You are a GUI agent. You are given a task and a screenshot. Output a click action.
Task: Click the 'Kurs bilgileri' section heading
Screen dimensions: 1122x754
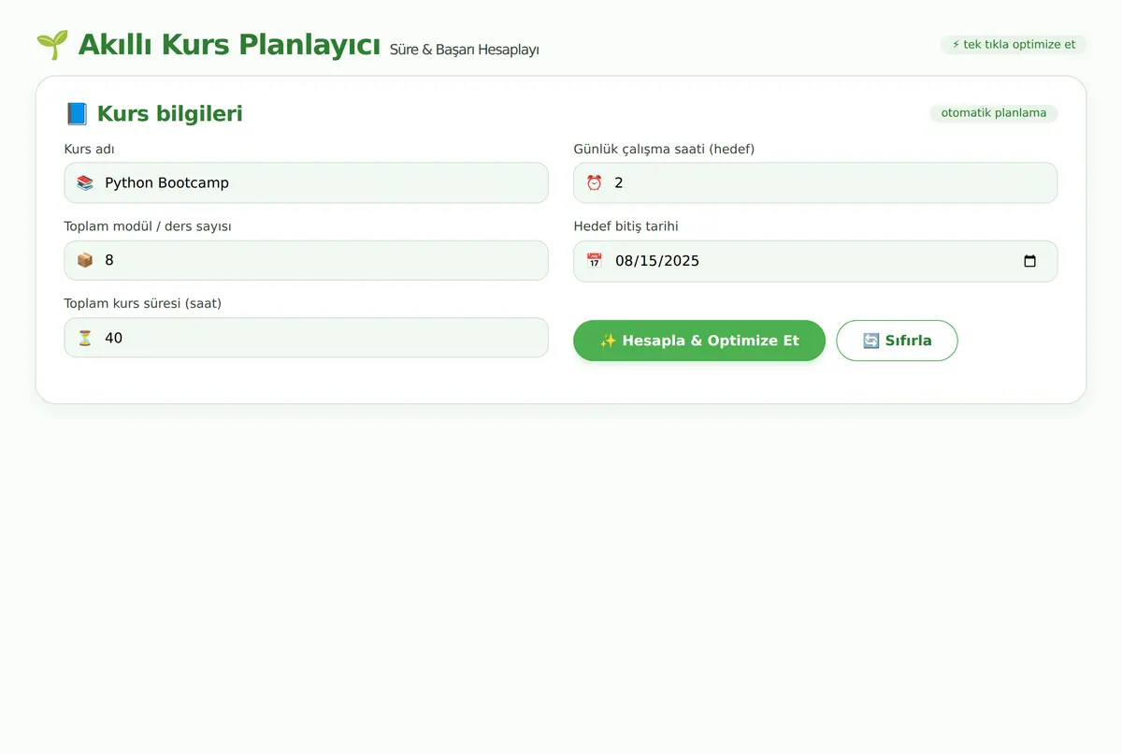pyautogui.click(x=170, y=114)
